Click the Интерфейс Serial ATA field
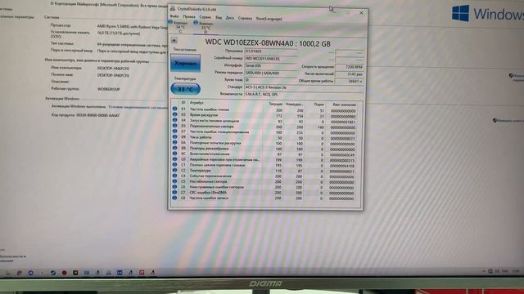This screenshot has height=294, width=524. (271, 66)
